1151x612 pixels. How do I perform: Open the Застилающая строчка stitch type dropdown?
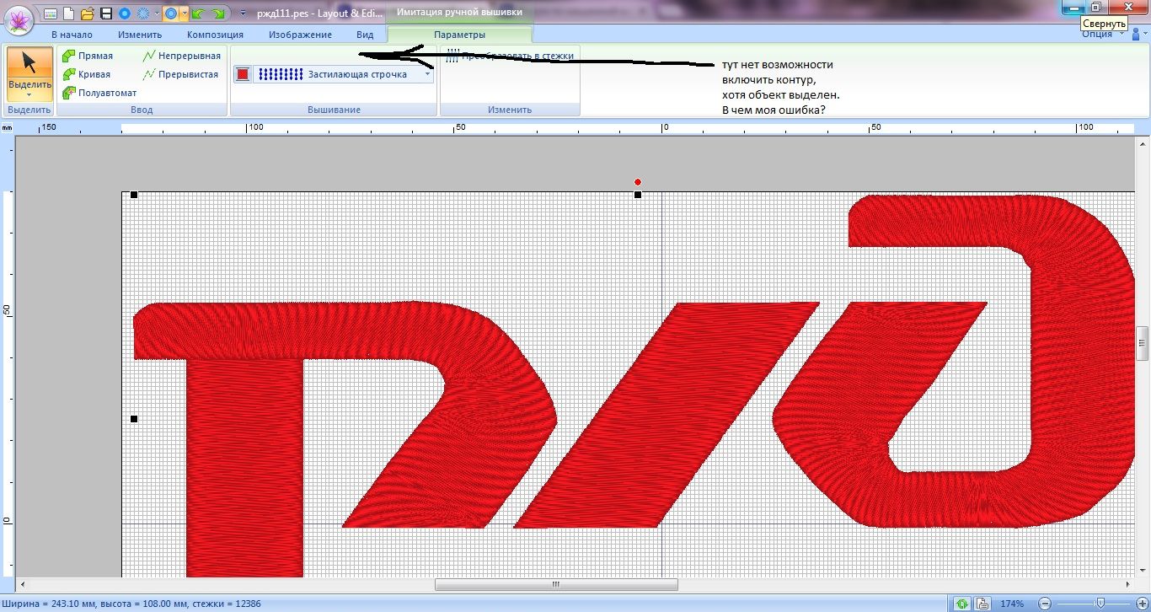coord(427,74)
